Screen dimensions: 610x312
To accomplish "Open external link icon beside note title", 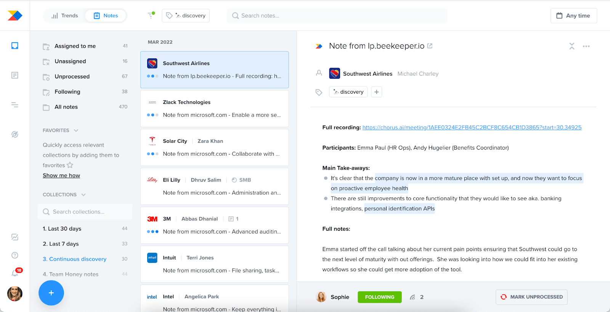I will (x=430, y=46).
